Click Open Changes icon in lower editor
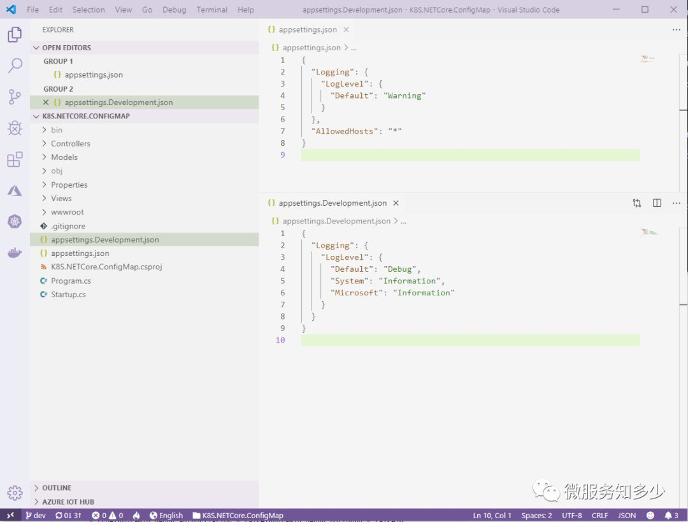 click(x=636, y=203)
